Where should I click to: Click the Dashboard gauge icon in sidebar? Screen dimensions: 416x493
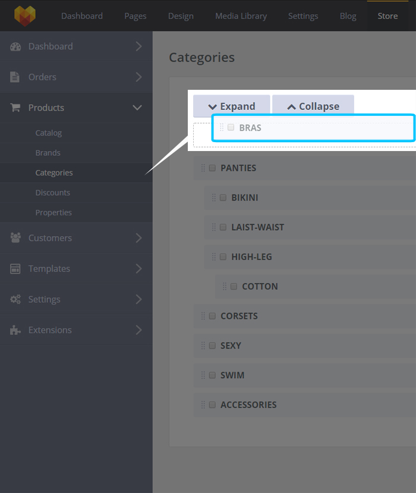[15, 46]
